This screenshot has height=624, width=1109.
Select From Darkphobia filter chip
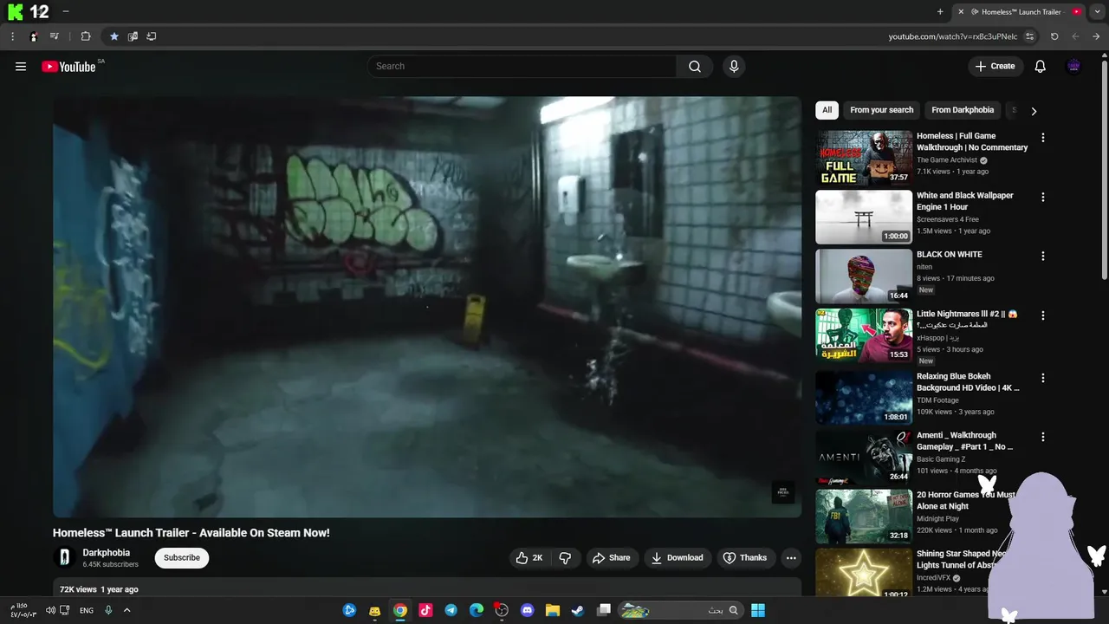[x=963, y=110]
